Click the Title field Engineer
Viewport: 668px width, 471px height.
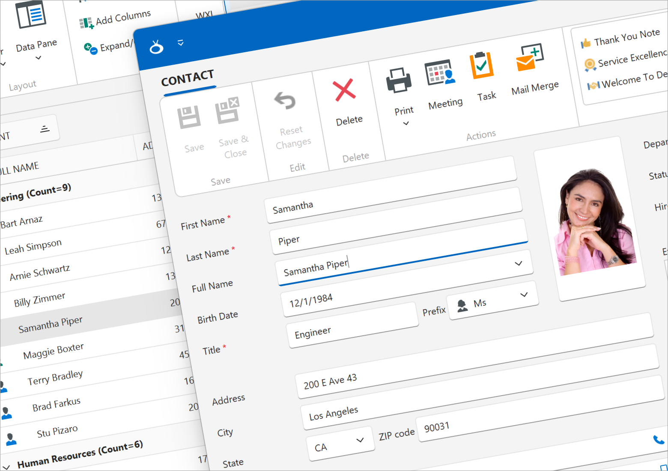(352, 325)
